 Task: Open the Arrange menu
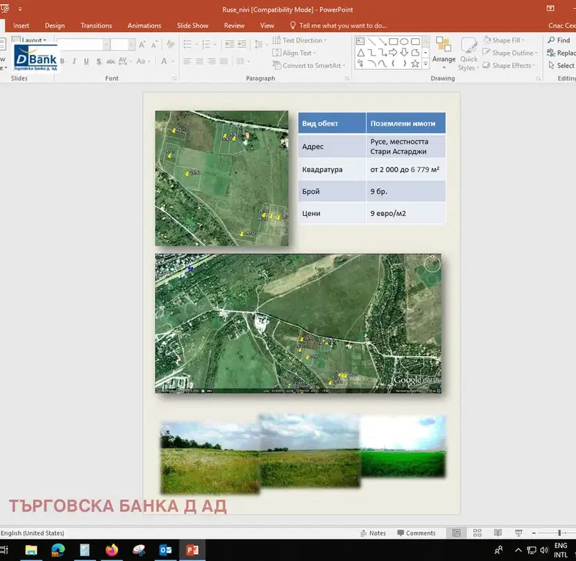click(x=443, y=53)
